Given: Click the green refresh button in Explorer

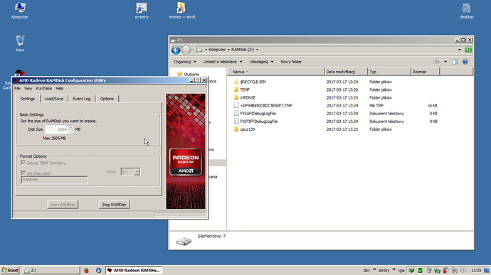Looking at the screenshot, I should pos(468,50).
